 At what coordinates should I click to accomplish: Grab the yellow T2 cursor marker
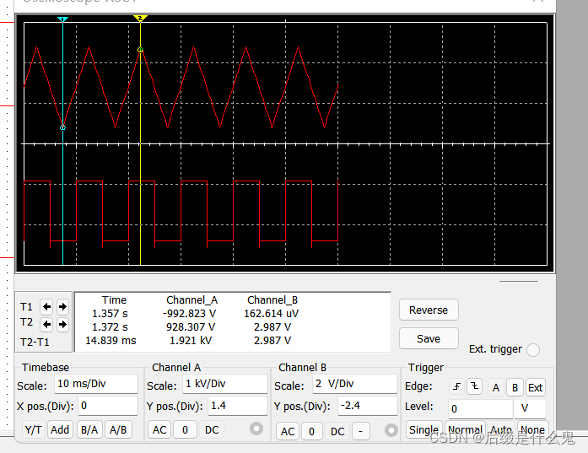140,18
